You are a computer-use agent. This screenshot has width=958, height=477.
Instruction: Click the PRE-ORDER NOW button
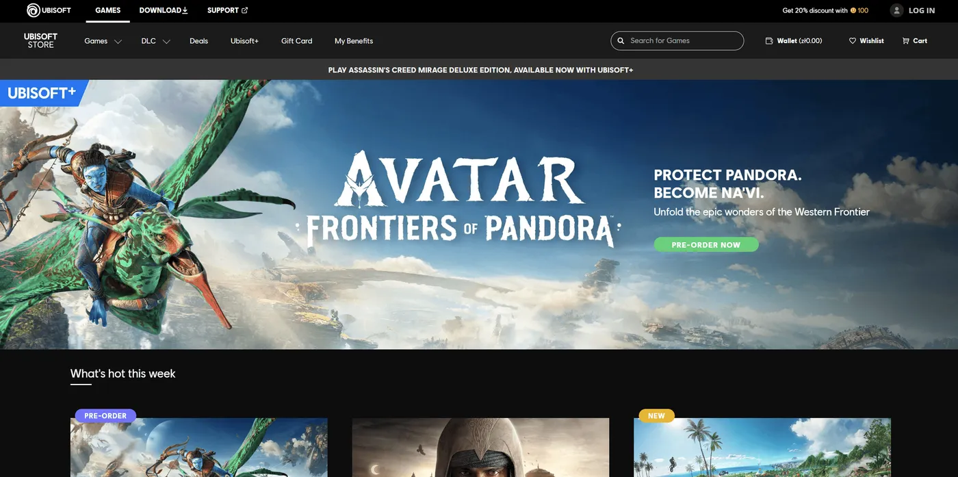[706, 244]
